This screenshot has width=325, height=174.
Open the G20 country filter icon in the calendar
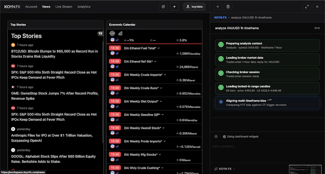[x=112, y=33]
